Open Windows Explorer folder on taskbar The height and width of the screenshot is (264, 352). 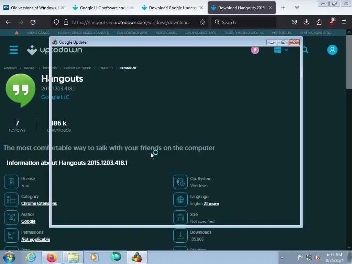point(73,257)
